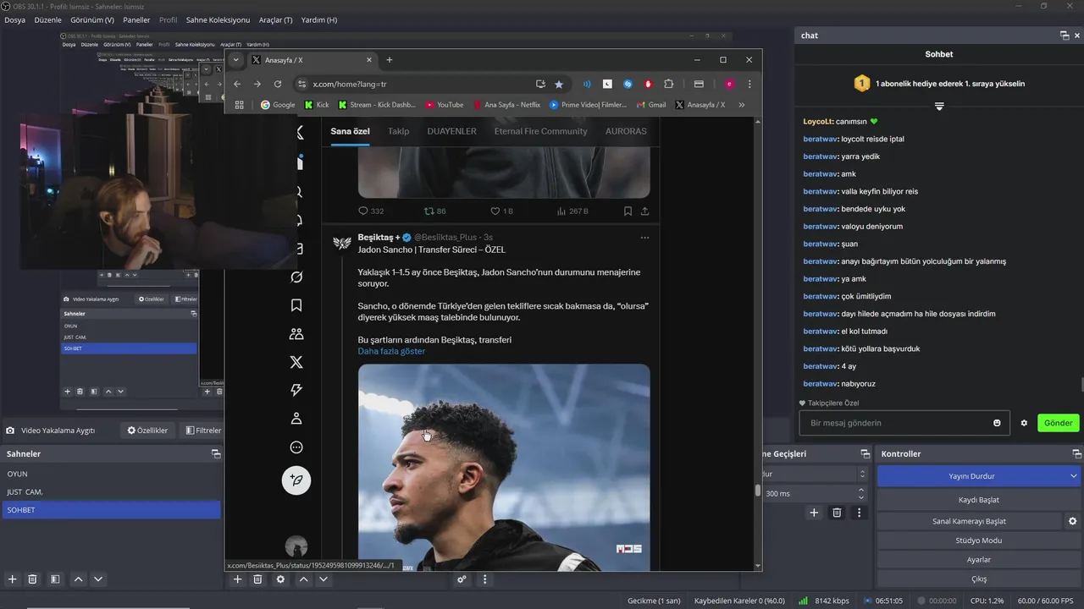
Task: Toggle Stüdyo Modu
Action: [x=978, y=540]
